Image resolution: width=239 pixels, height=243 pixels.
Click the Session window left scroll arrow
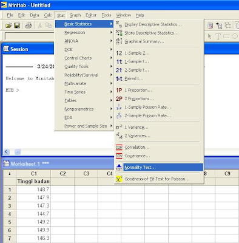pos(7,151)
